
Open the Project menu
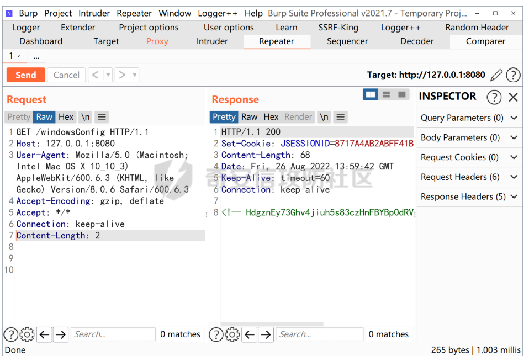point(58,13)
